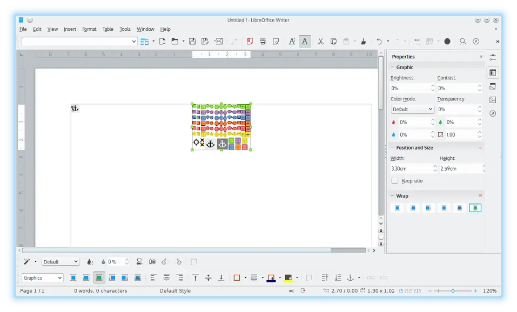Toggle the highlighted auto spellcheck A icon
Image resolution: width=517 pixels, height=312 pixels.
point(305,42)
